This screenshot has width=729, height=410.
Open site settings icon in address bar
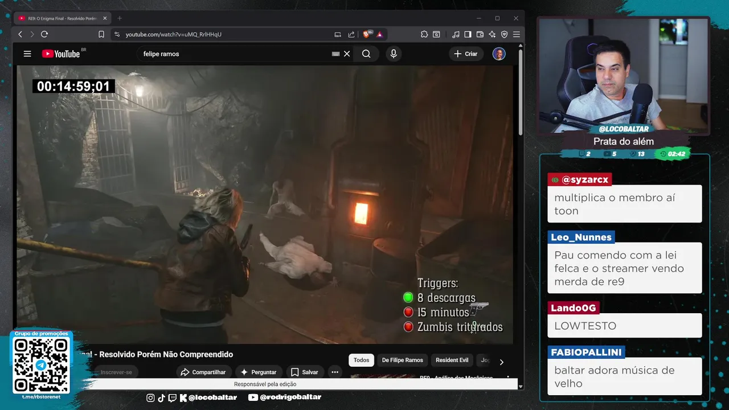click(117, 34)
